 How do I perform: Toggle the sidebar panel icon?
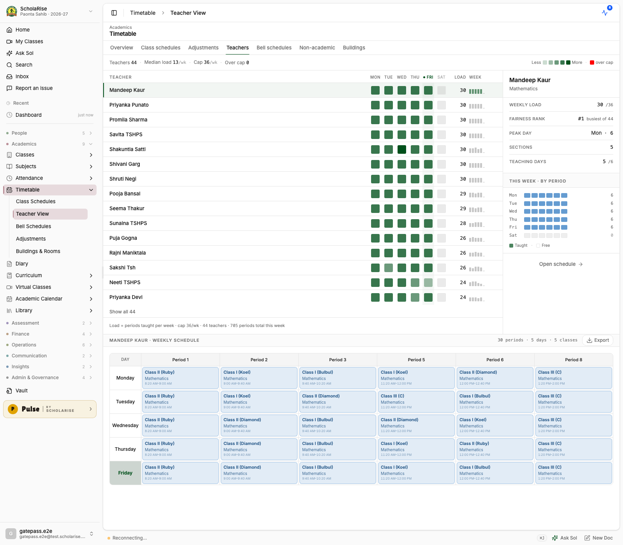click(x=114, y=13)
